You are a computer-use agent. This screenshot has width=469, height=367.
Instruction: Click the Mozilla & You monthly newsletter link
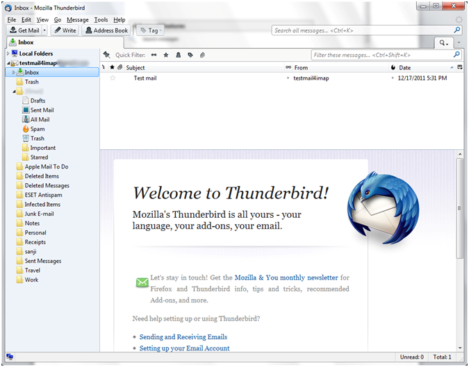tap(286, 278)
